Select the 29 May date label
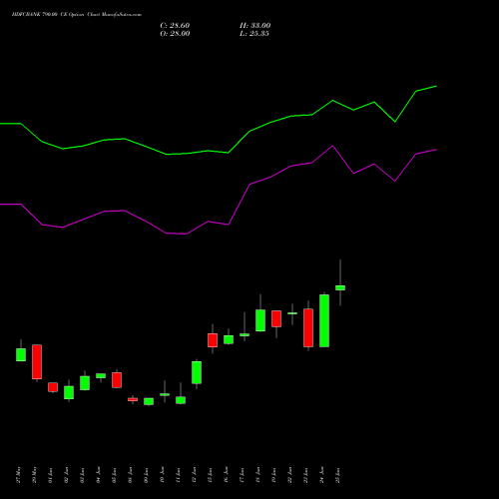The width and height of the screenshot is (499, 499). [x=35, y=475]
